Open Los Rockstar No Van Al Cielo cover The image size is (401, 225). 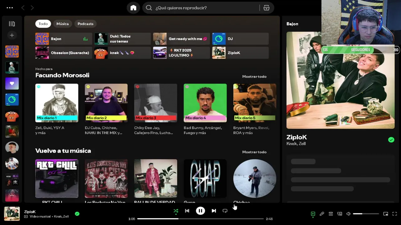pos(106,178)
